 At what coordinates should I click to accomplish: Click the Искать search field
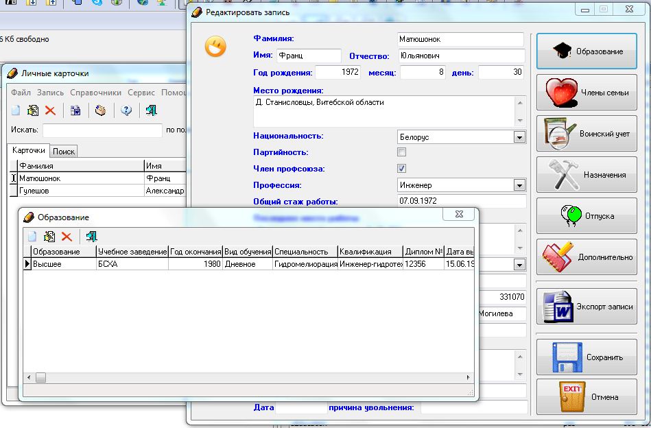tap(102, 130)
